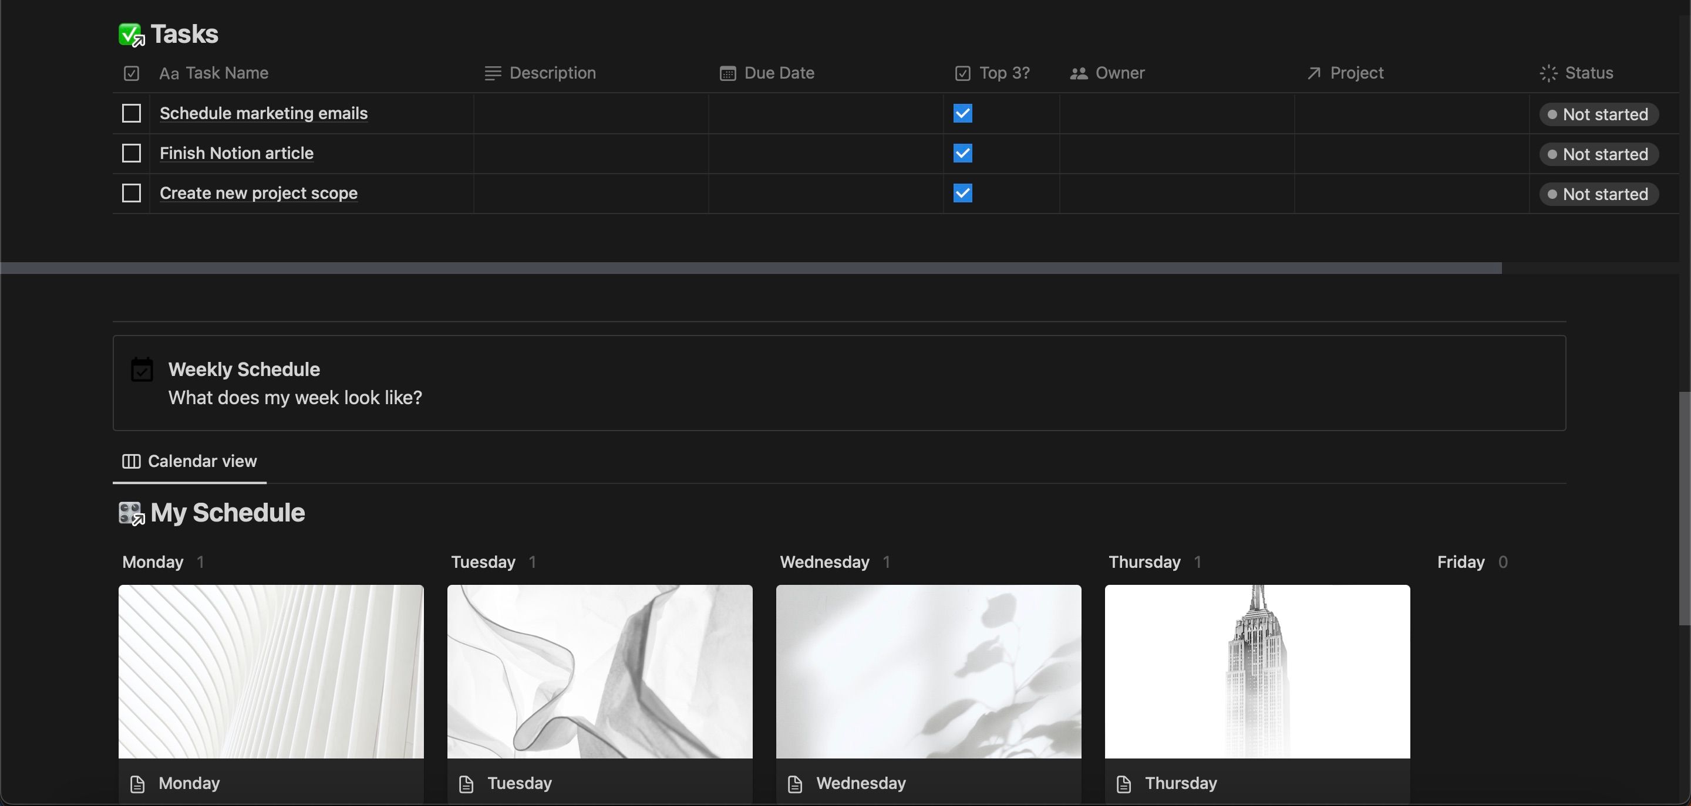Click the Weekly Schedule calendar icon
This screenshot has width=1691, height=806.
[x=142, y=370]
